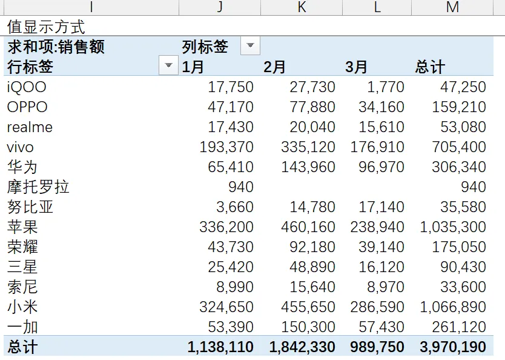Click OPPO total 159,210
The width and height of the screenshot is (505, 360).
coord(459,107)
